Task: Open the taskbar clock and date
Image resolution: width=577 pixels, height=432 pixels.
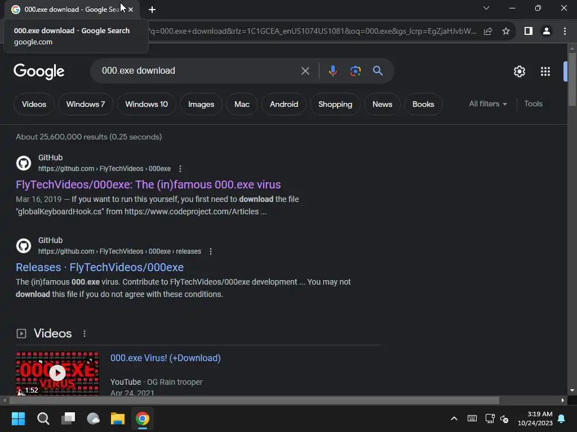Action: click(x=535, y=418)
